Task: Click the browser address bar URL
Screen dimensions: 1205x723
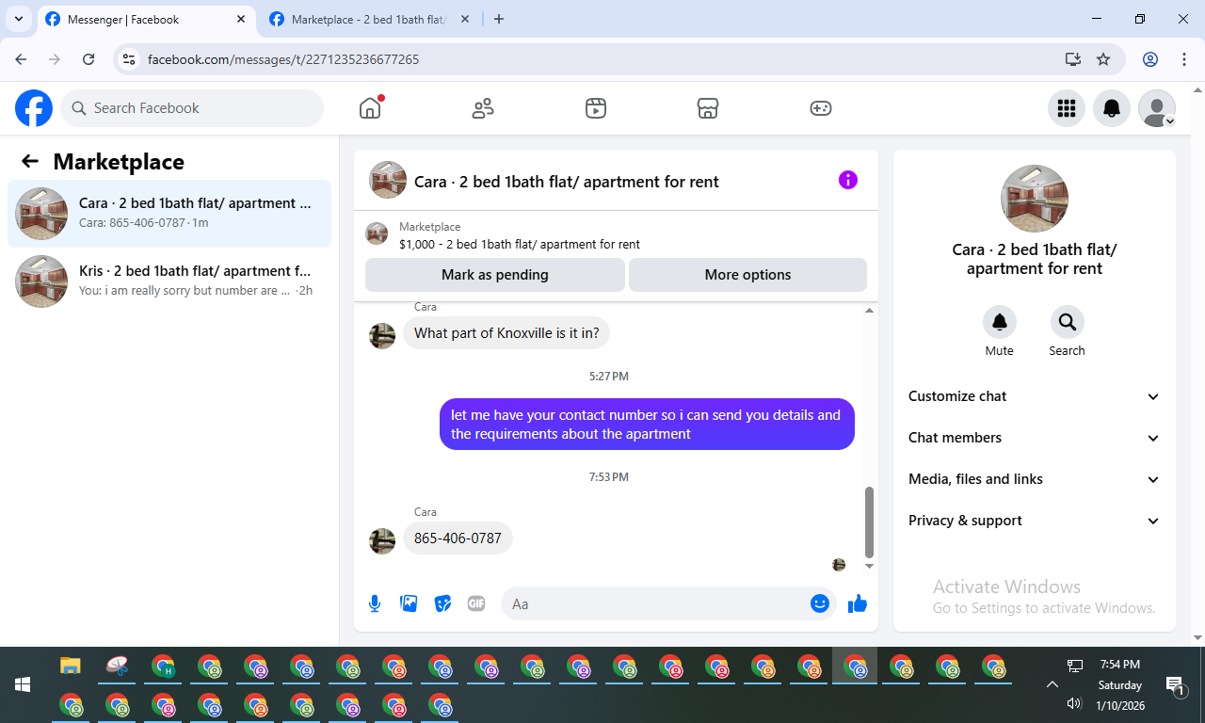Action: tap(283, 59)
